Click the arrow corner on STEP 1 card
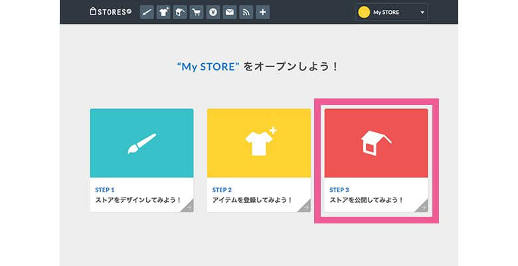 (x=189, y=207)
